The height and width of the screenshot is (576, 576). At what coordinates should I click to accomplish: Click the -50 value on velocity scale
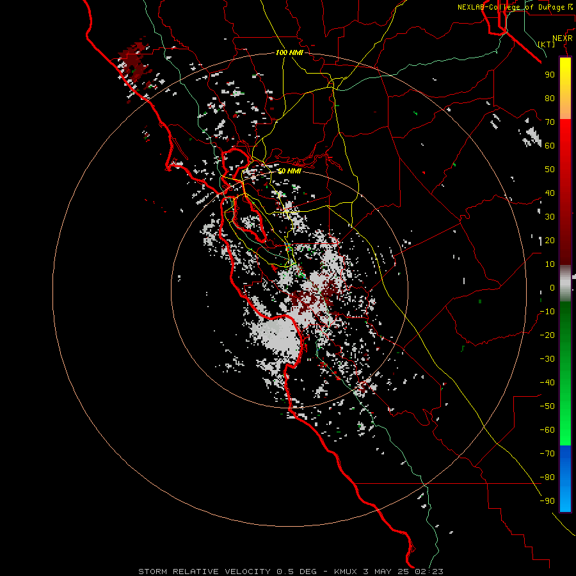547,406
